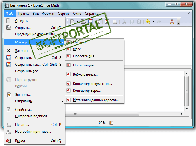Expand the Создать submenu

pyautogui.click(x=34, y=21)
